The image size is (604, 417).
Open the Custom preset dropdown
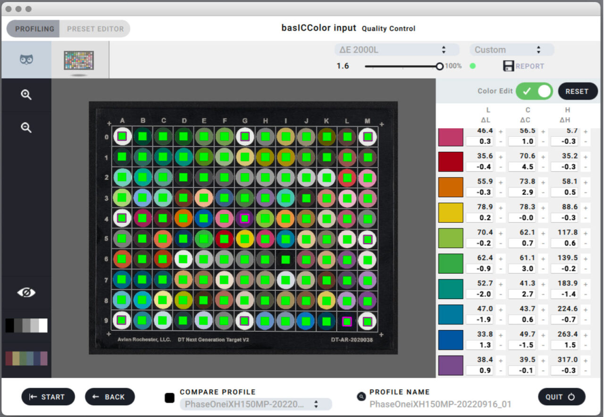(512, 50)
